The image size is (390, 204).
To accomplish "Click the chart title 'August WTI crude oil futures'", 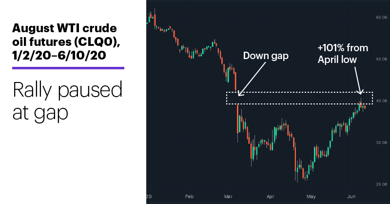I will coord(66,41).
